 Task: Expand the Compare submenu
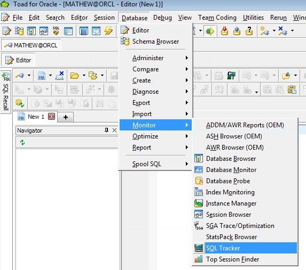pyautogui.click(x=155, y=69)
